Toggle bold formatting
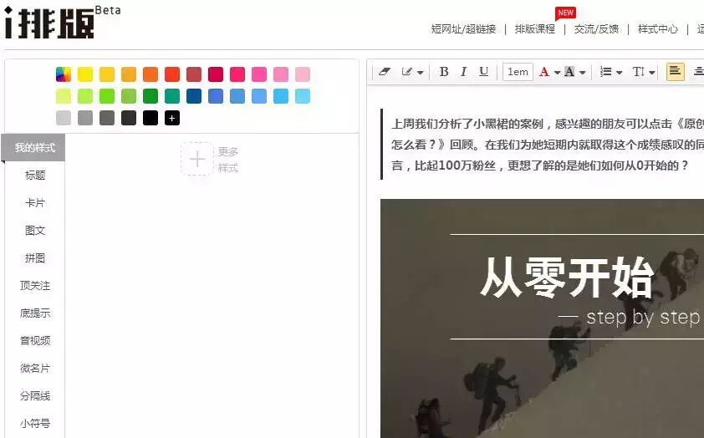 tap(444, 72)
